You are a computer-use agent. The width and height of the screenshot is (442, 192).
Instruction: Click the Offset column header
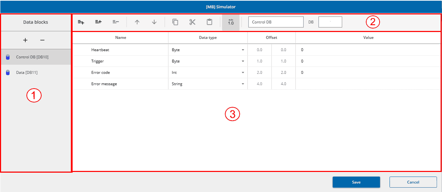point(271,37)
